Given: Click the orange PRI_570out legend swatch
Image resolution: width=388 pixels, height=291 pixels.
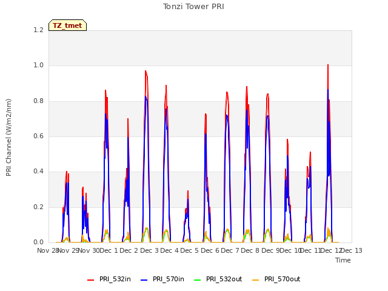Looking at the screenshot, I should 255,280.
